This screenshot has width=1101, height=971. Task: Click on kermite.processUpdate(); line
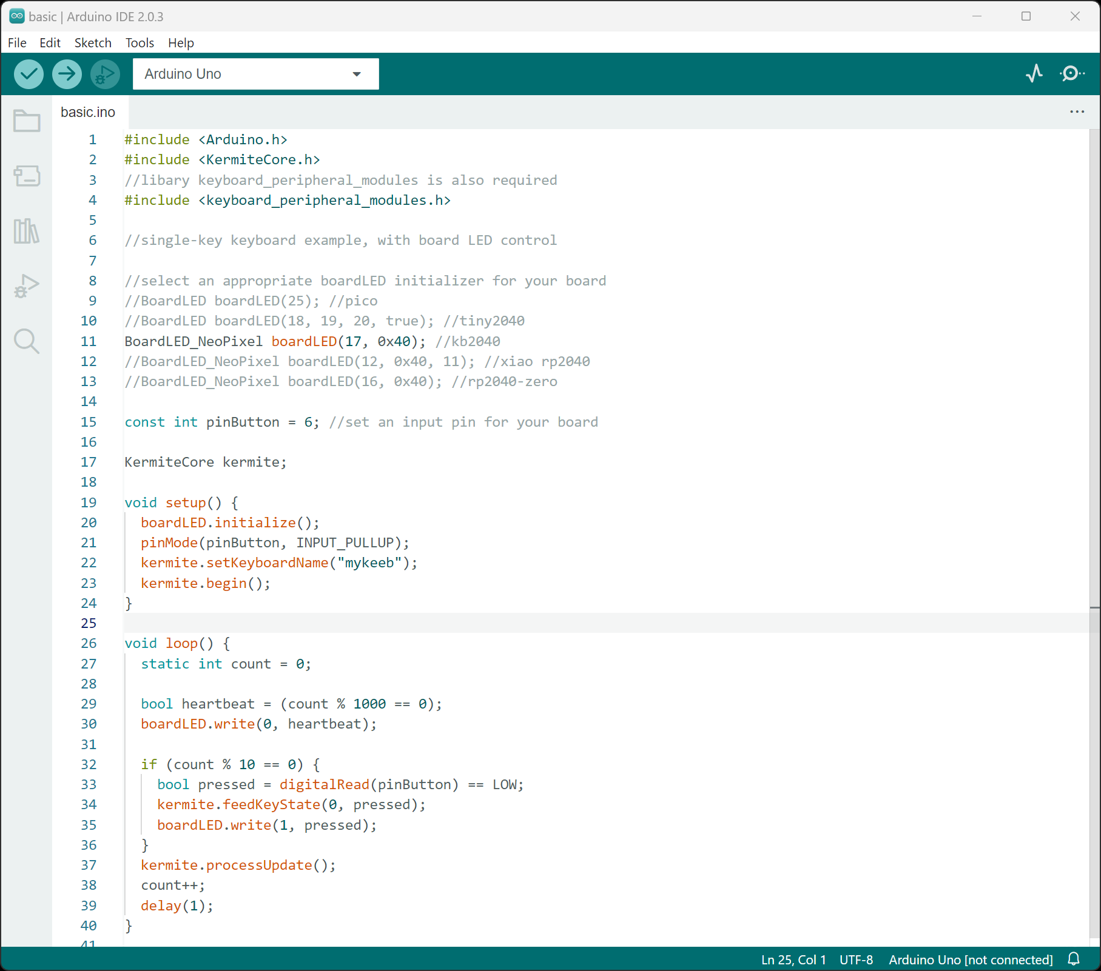pos(238,865)
